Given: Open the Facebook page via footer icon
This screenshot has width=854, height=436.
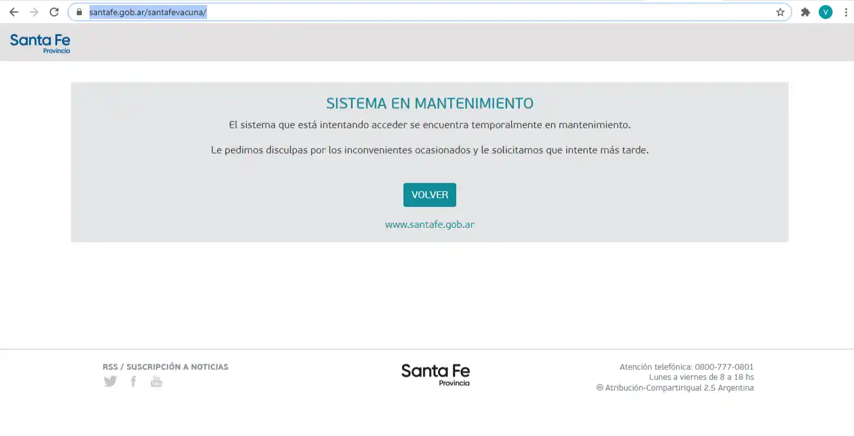Looking at the screenshot, I should 133,381.
